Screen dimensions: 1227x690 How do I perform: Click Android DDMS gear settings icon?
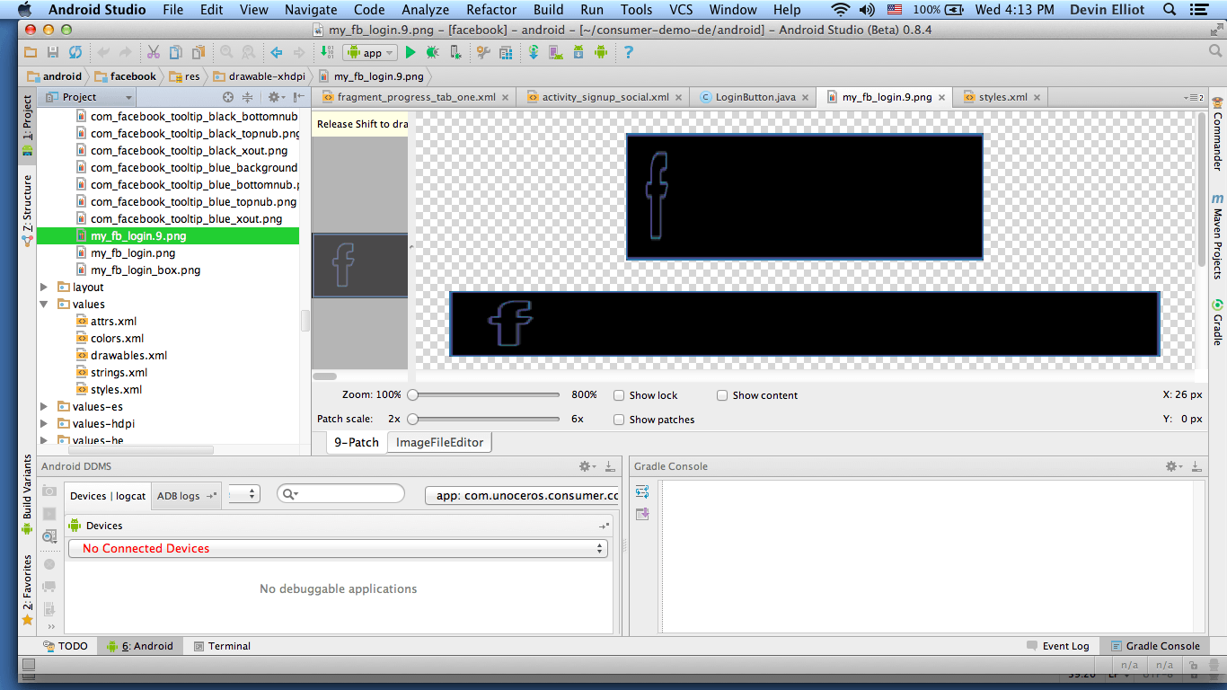[586, 466]
